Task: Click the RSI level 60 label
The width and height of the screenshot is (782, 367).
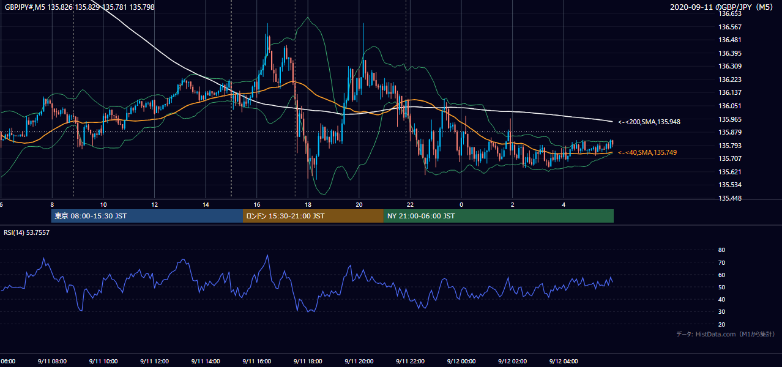Action: [x=721, y=275]
